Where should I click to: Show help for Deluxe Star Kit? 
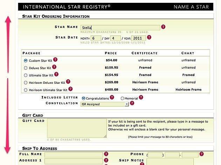pos(54,67)
